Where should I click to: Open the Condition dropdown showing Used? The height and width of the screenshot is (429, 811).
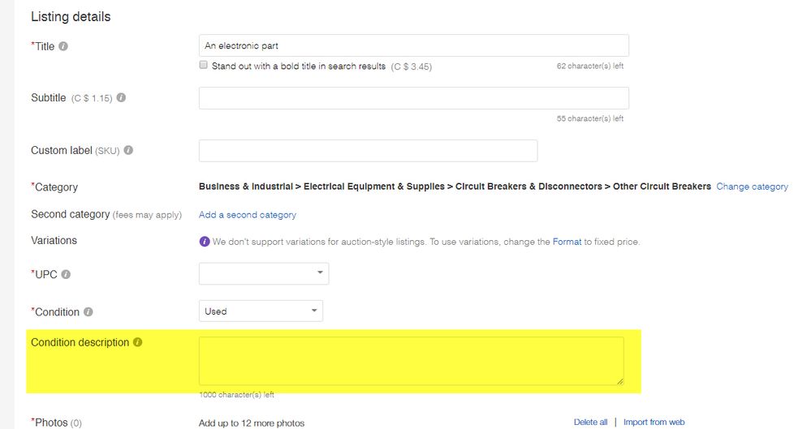261,311
